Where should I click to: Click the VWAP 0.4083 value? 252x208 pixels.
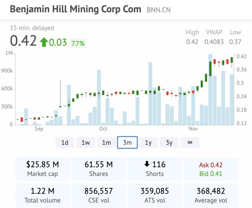pos(214,42)
